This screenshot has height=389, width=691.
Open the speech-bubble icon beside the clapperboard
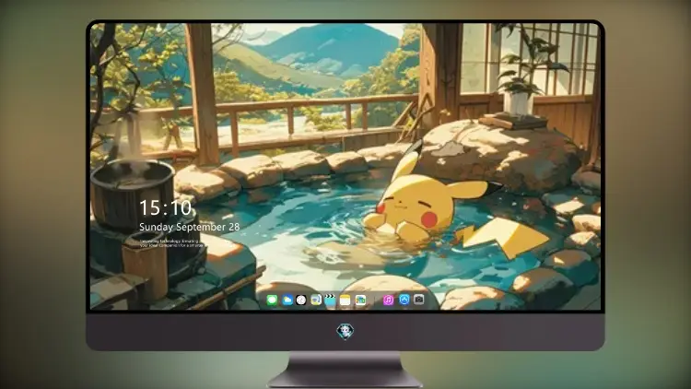tap(315, 301)
